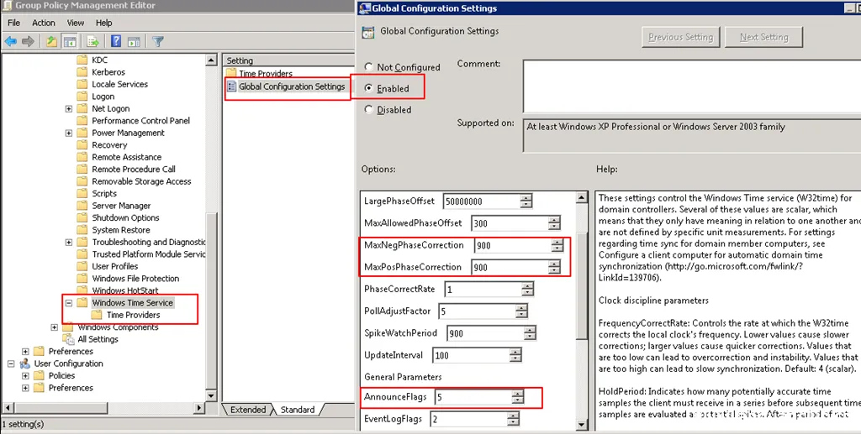Expand the Net Logon folder node
Viewport: 861px width, 434px height.
[68, 109]
